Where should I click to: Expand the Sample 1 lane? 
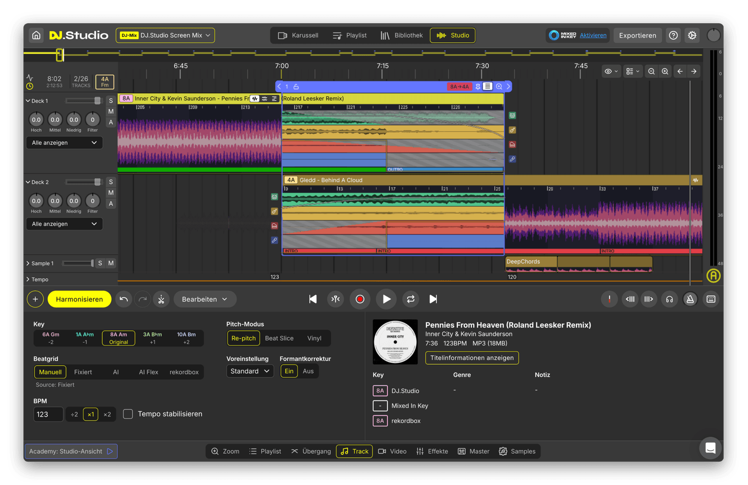tap(28, 263)
